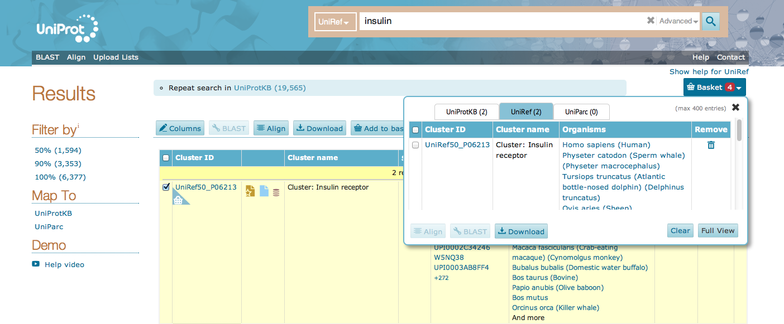Image resolution: width=784 pixels, height=324 pixels.
Task: Toggle select-all checkbox in basket table header
Action: [x=415, y=130]
